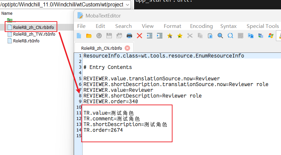
Task: Open the Special Tools menu
Action: (x=263, y=26)
